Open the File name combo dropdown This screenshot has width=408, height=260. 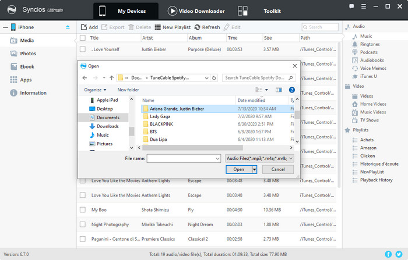point(217,158)
